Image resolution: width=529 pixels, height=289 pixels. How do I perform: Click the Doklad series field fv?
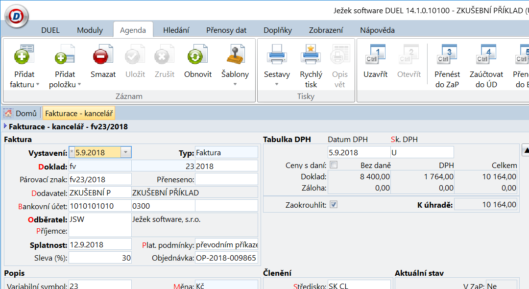(x=100, y=166)
